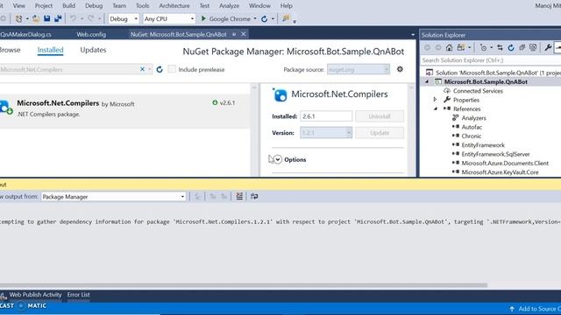Click the Save All toolbar icon

pos(58,18)
